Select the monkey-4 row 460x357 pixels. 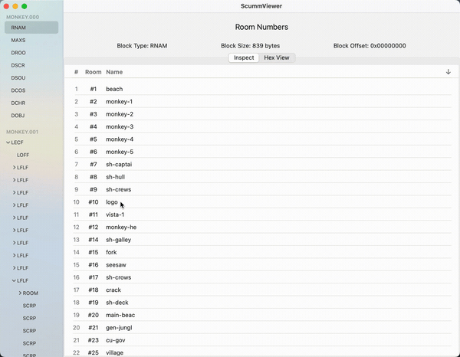(262, 139)
